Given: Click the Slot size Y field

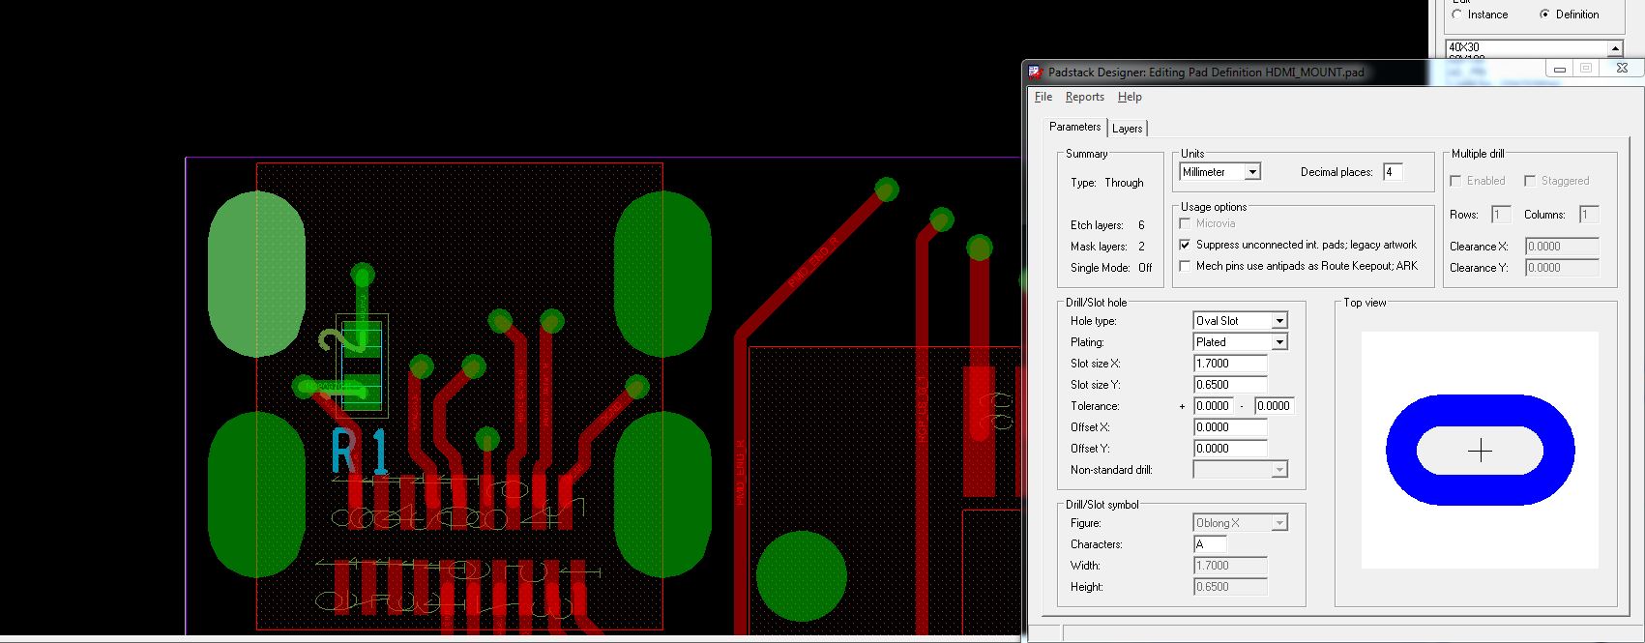Looking at the screenshot, I should click(x=1229, y=385).
